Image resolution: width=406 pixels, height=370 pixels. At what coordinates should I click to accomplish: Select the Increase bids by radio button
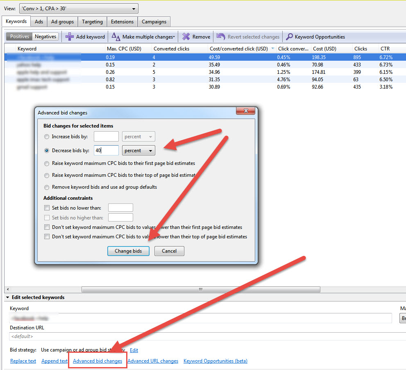[x=47, y=137]
